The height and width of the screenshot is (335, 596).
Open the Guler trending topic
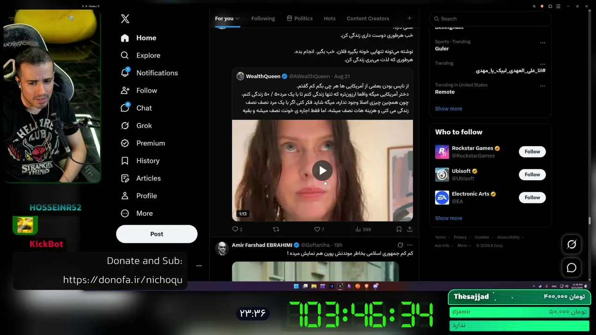(x=442, y=48)
